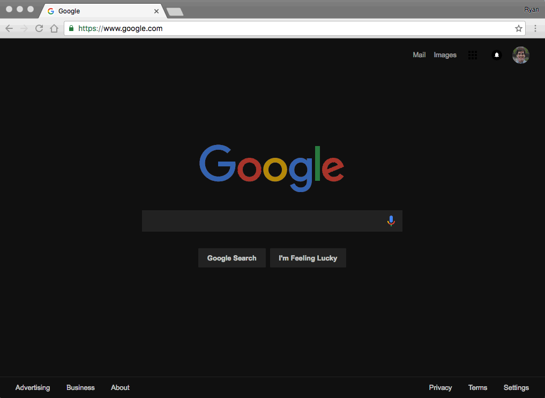The height and width of the screenshot is (398, 545).
Task: Open the Google apps grid
Action: click(x=472, y=55)
